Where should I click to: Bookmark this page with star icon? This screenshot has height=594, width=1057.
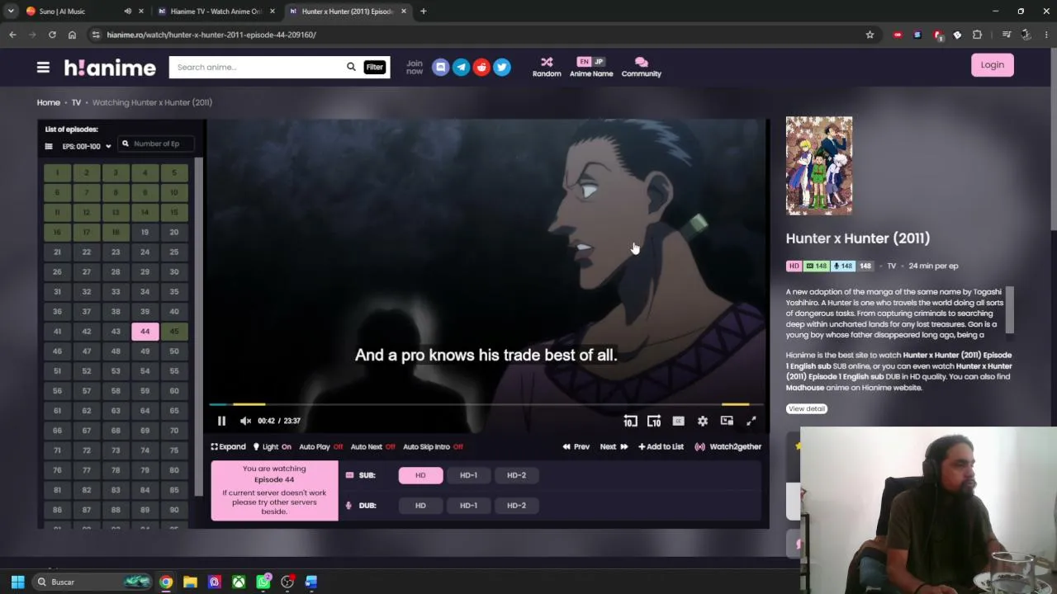[870, 35]
